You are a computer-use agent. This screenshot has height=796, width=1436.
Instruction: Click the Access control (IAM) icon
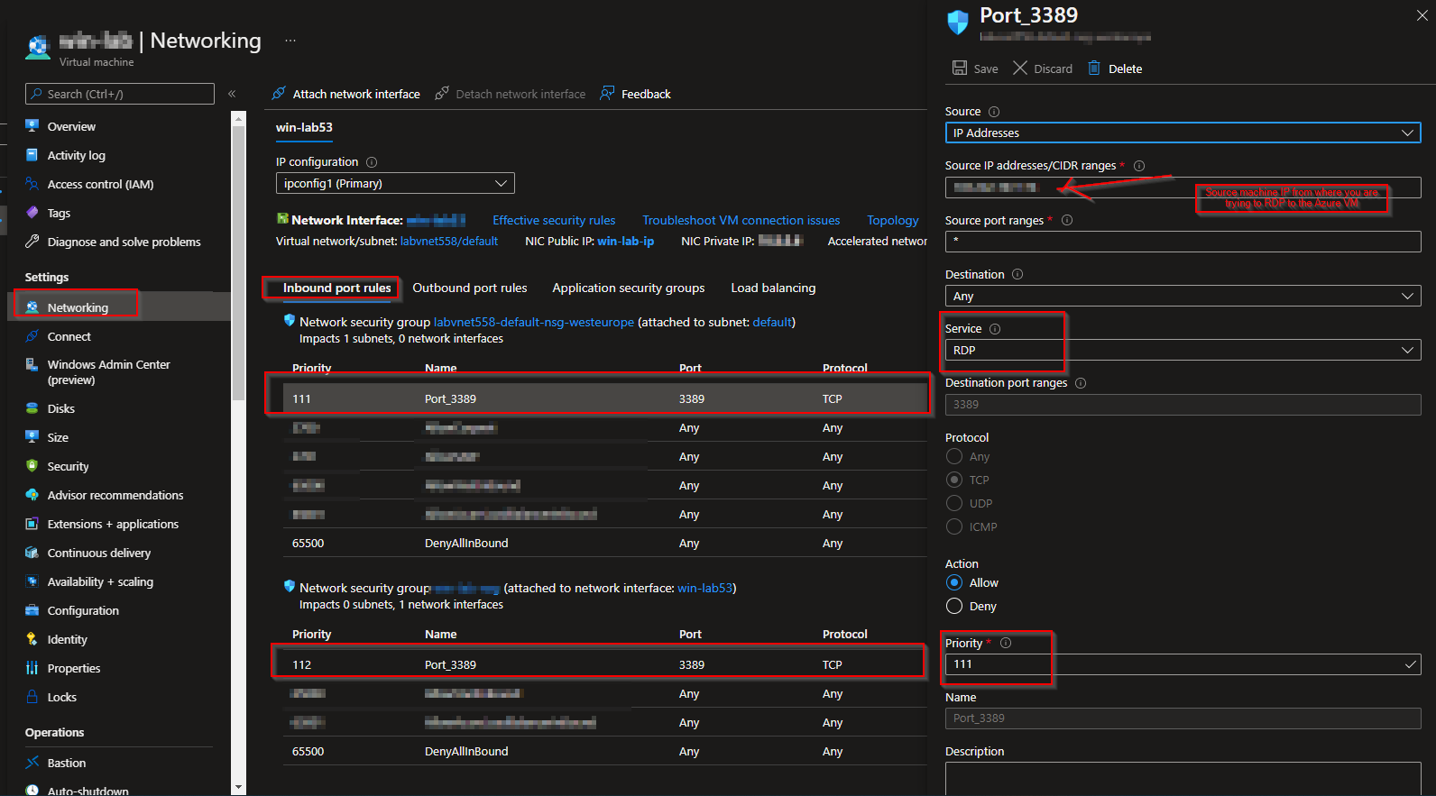(32, 184)
